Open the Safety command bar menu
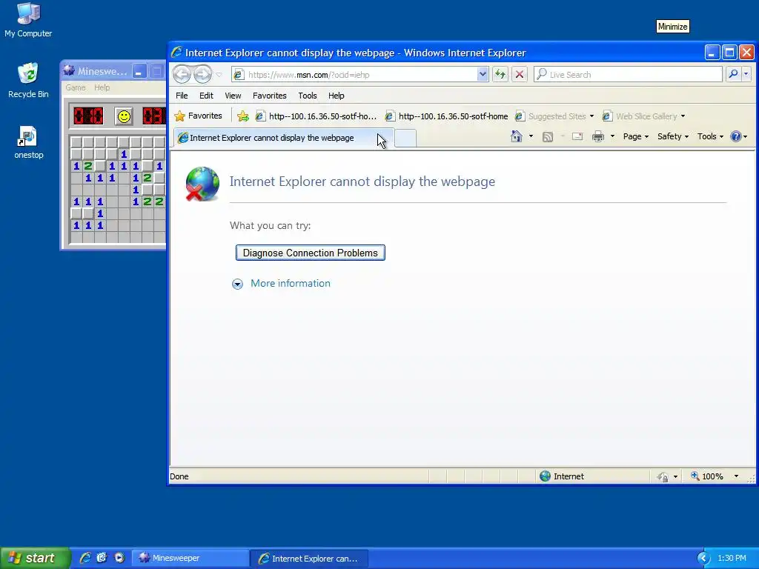Image resolution: width=759 pixels, height=569 pixels. pos(672,136)
